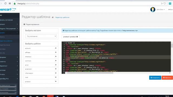
Task: Click the John Doe avatar picture
Action: (x=153, y=10)
